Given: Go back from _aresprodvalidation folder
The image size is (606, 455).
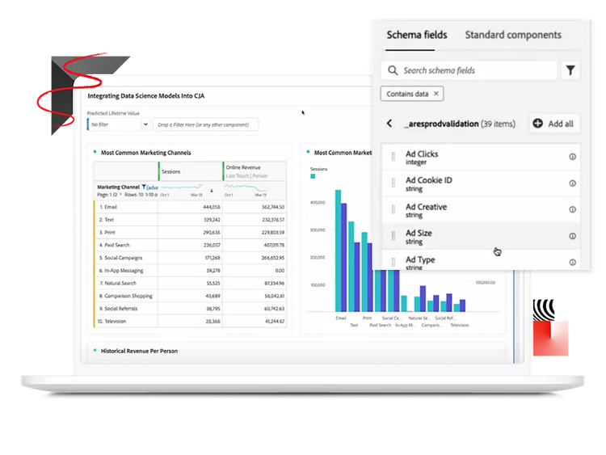Looking at the screenshot, I should [389, 124].
